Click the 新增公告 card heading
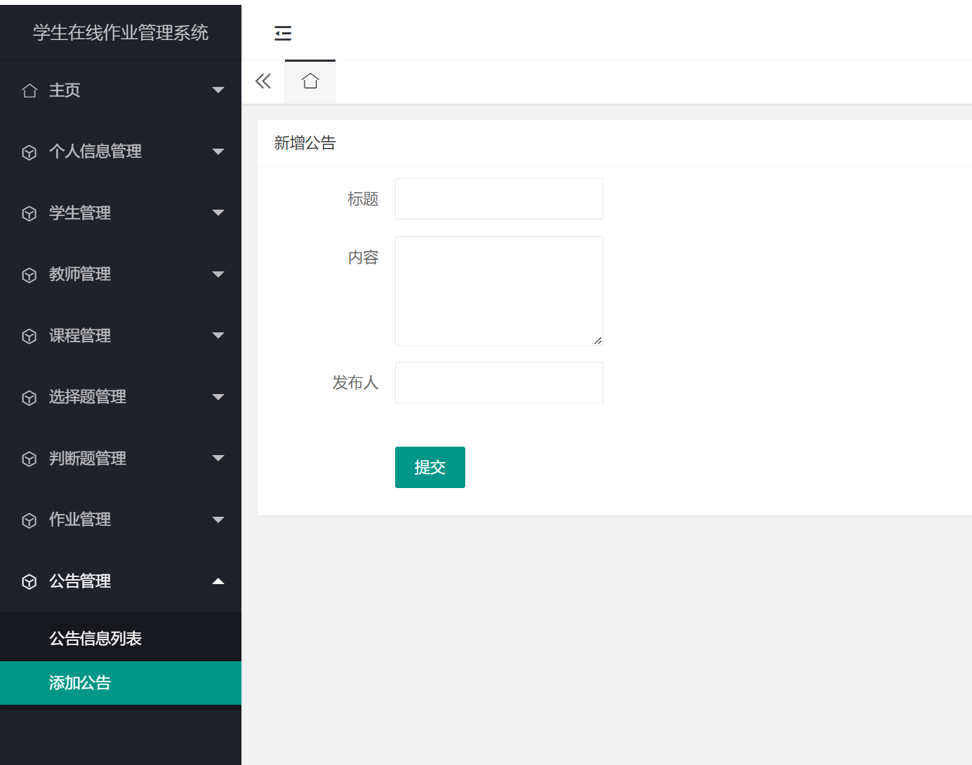Screen dimensions: 972x765 pyautogui.click(x=305, y=143)
